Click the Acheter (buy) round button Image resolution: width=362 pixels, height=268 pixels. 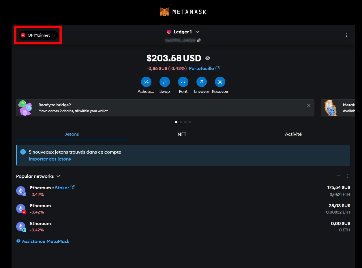146,82
